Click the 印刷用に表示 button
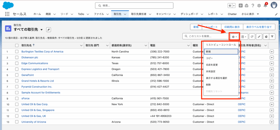The image size is (280, 130). point(232,27)
